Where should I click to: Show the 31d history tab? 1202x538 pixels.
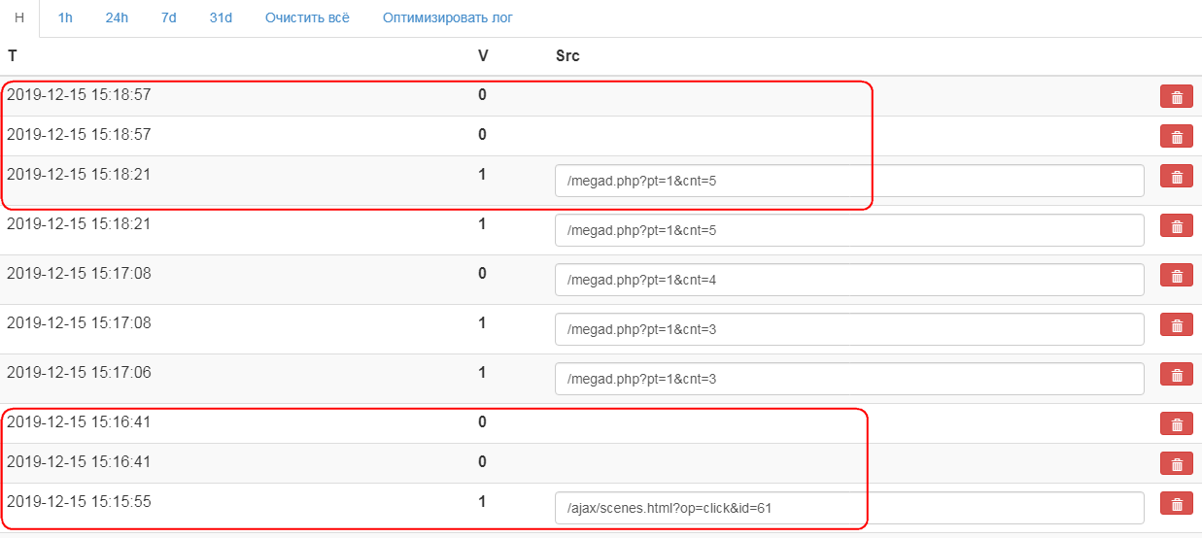coord(221,18)
